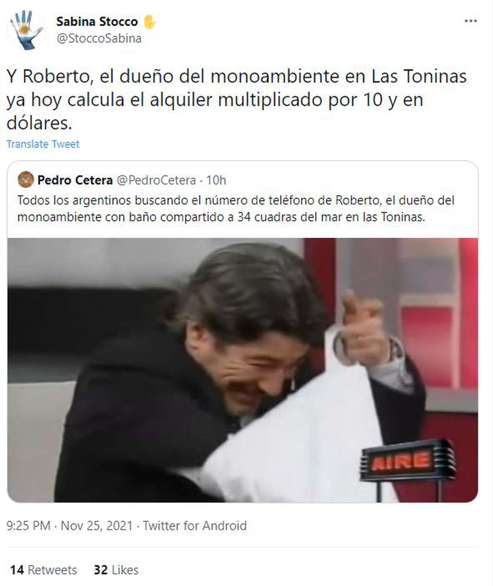Click the Twitter for Android source link
This screenshot has width=493, height=586.
click(x=194, y=526)
